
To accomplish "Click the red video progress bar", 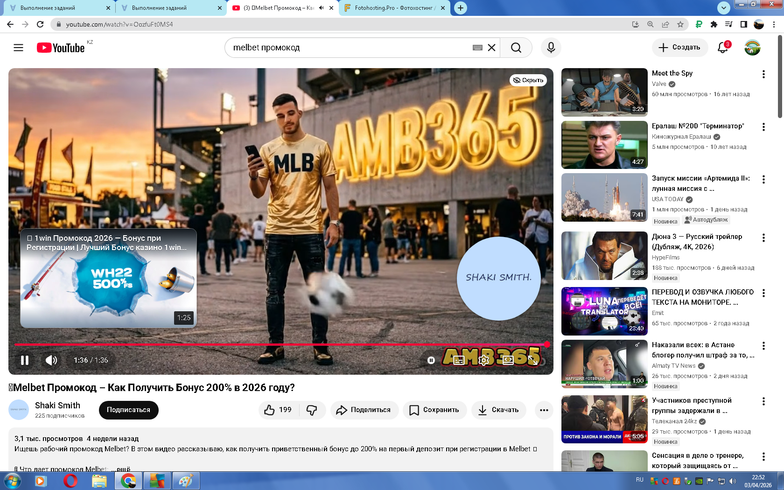I will pyautogui.click(x=280, y=344).
